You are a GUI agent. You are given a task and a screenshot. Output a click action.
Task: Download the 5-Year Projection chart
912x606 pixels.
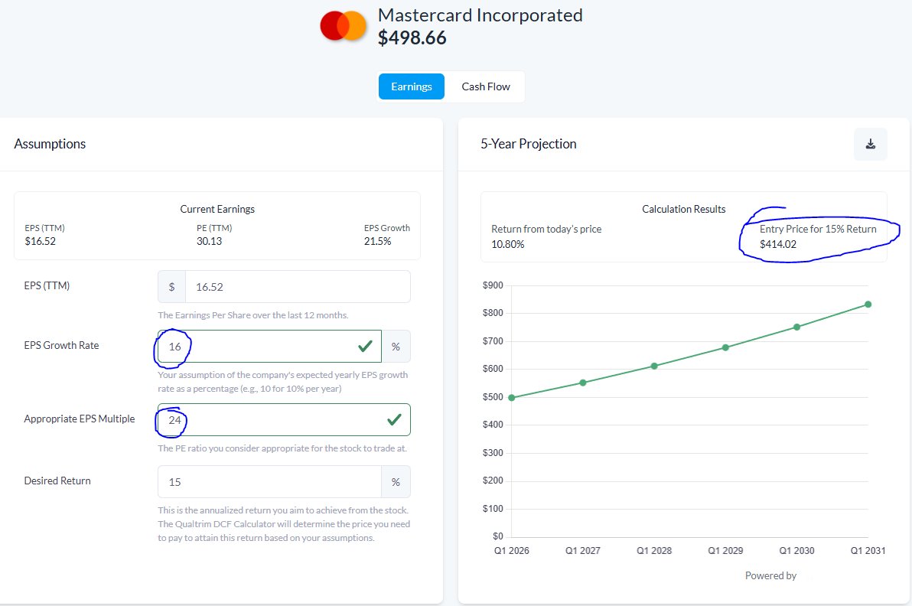pyautogui.click(x=870, y=144)
